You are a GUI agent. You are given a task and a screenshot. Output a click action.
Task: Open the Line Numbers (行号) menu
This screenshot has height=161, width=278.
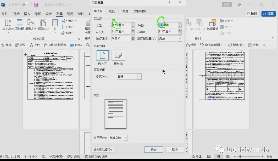(x=68, y=27)
